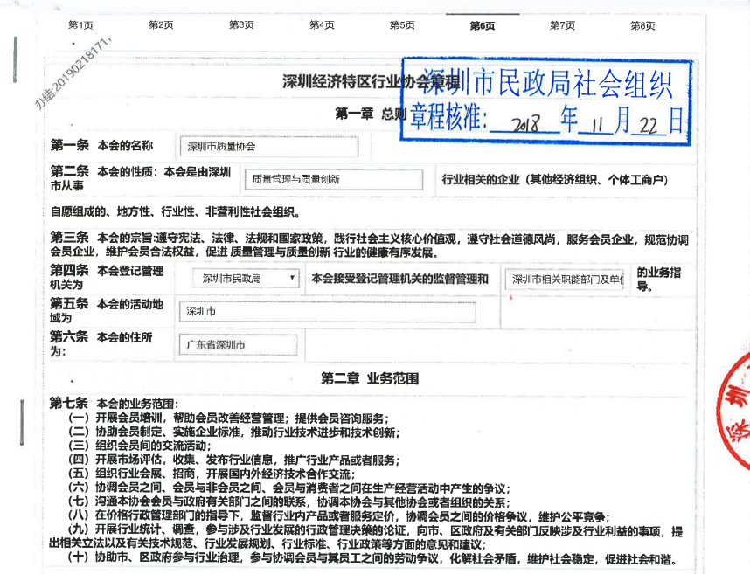The width and height of the screenshot is (750, 574).
Task: Click the text 的业务指导
Action: pyautogui.click(x=658, y=279)
